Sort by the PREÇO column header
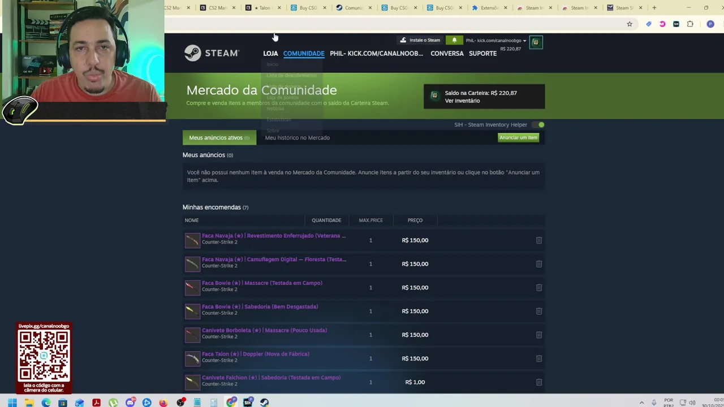Screen dimensions: 724x407 click(415, 220)
